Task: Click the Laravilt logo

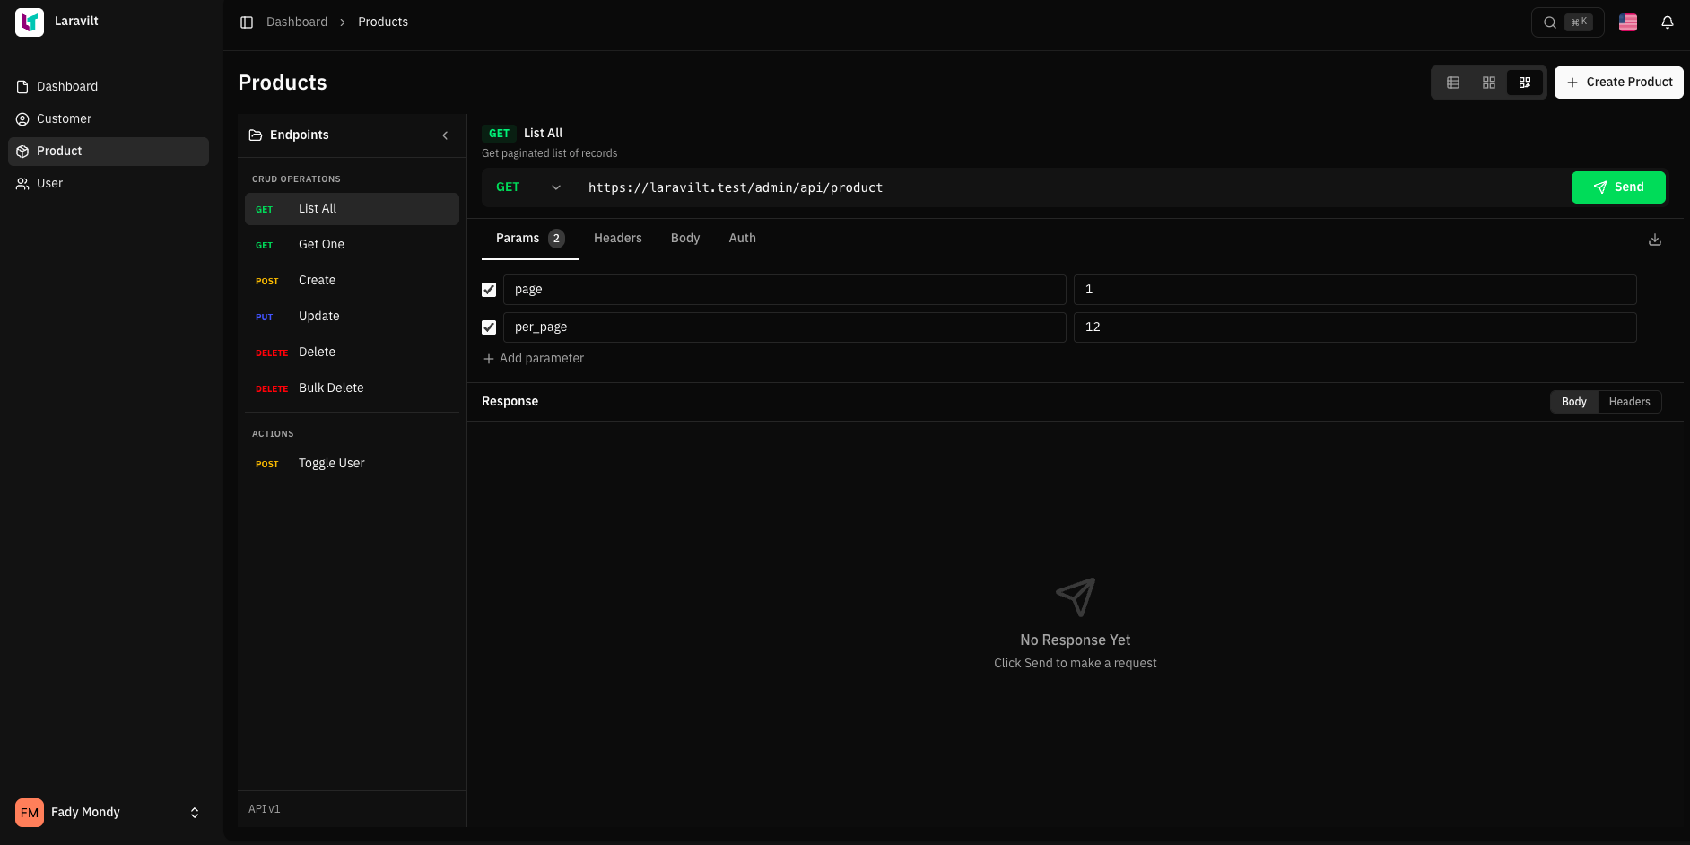Action: pyautogui.click(x=29, y=22)
